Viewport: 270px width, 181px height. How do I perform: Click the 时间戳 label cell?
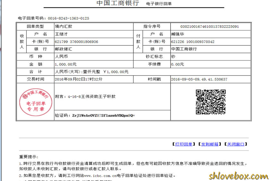click(152, 79)
